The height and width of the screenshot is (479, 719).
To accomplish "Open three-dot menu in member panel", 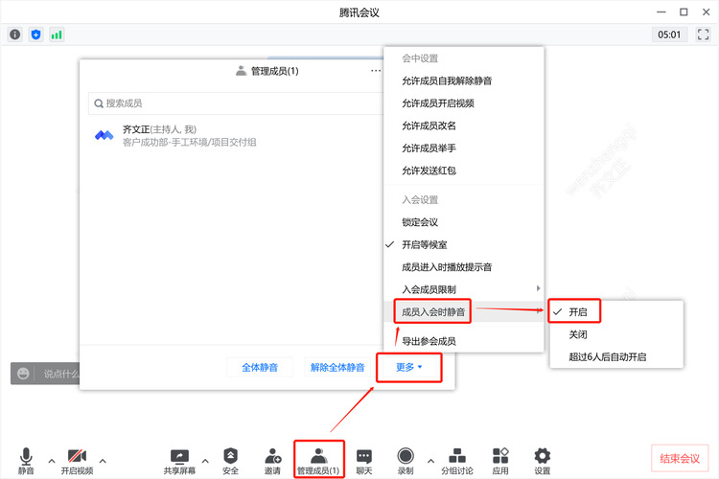I will (376, 71).
